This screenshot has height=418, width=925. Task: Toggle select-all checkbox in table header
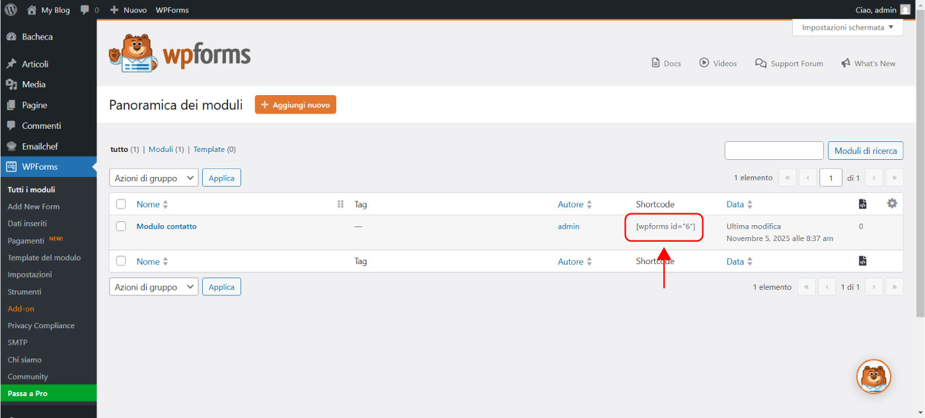pos(121,204)
